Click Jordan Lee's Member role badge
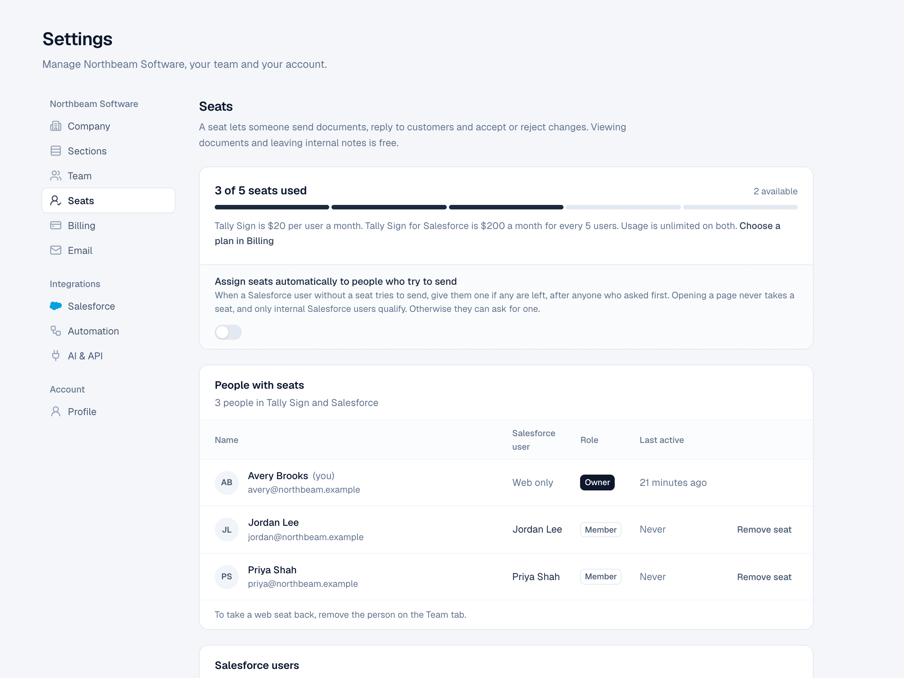 [600, 530]
